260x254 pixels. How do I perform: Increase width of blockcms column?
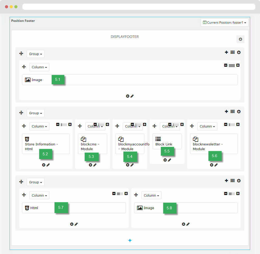(x=107, y=124)
